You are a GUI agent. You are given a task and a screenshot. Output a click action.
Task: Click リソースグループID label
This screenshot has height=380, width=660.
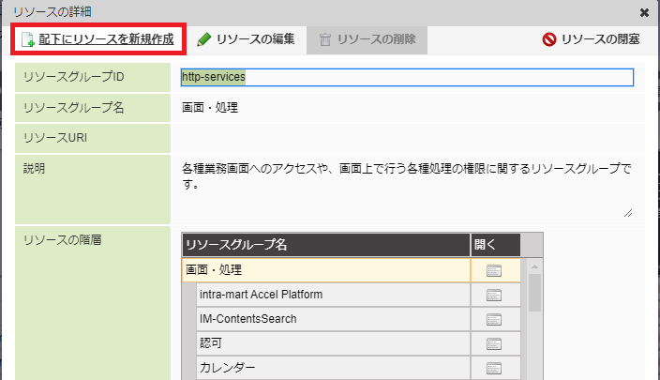coord(74,77)
